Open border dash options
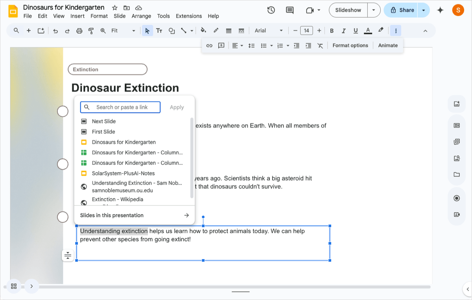 [x=242, y=31]
